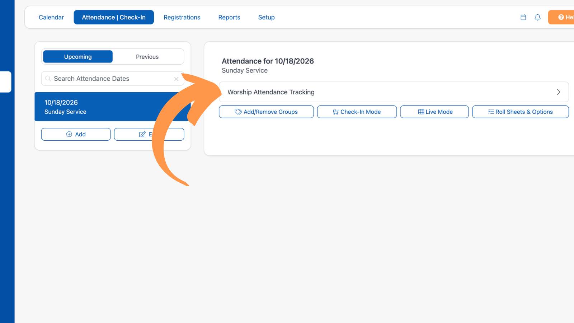Add a new attendance date

tap(76, 134)
